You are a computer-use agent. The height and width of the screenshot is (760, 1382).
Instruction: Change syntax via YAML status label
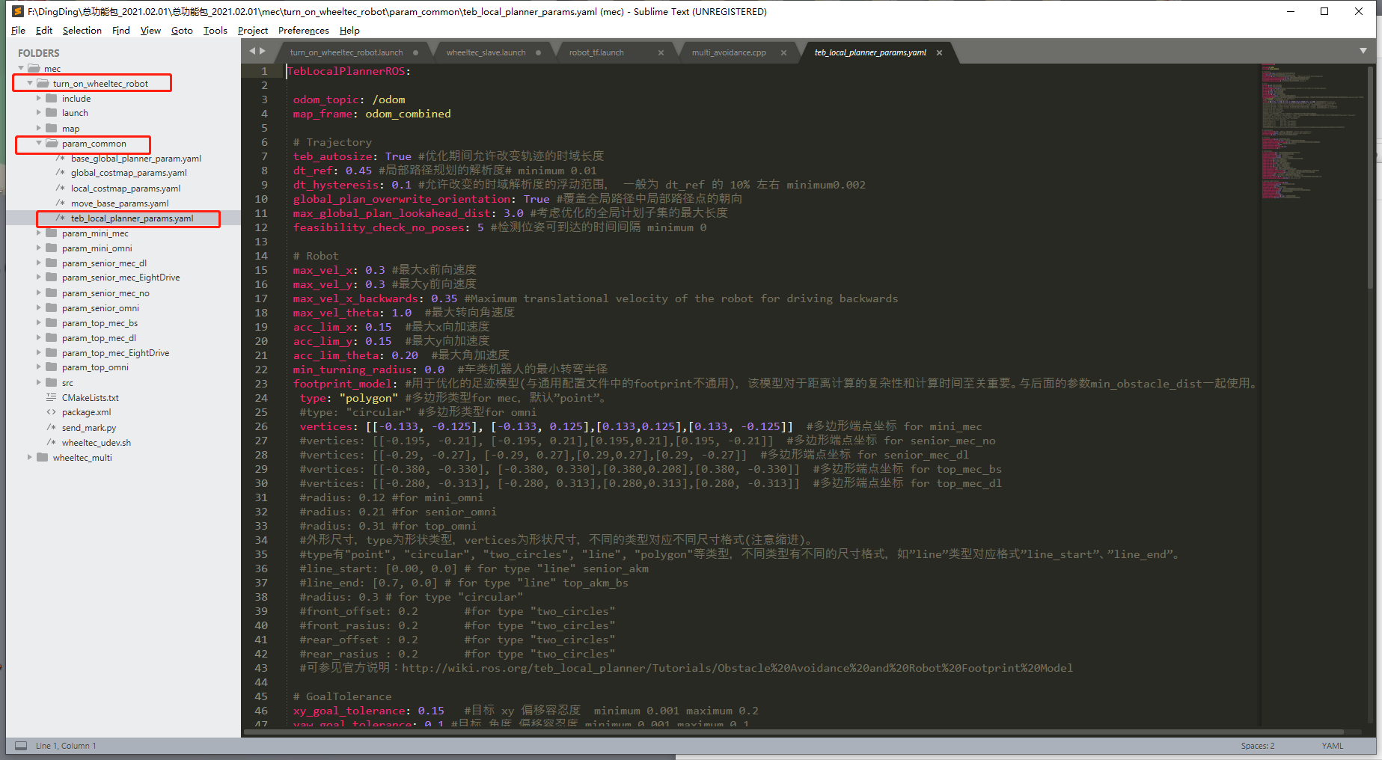point(1332,746)
